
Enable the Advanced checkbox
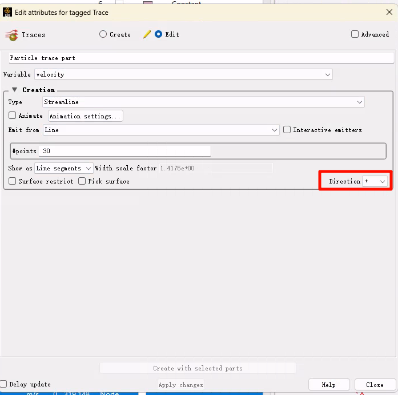(355, 34)
